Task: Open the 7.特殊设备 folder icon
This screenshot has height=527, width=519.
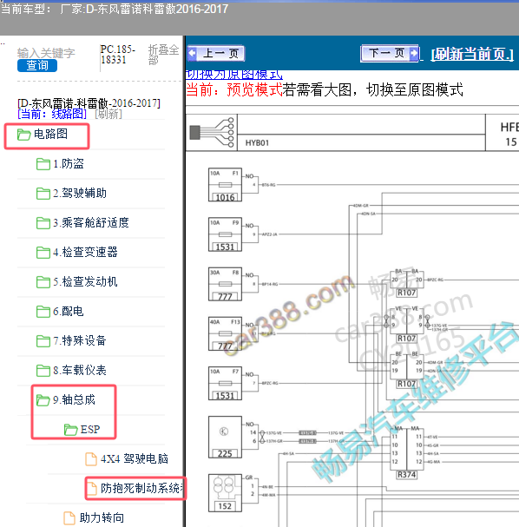Action: pos(43,341)
